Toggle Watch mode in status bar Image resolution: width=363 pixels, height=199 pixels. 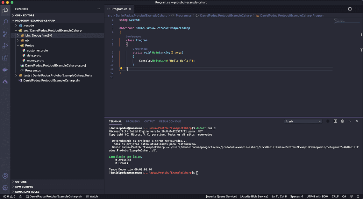[x=92, y=196]
